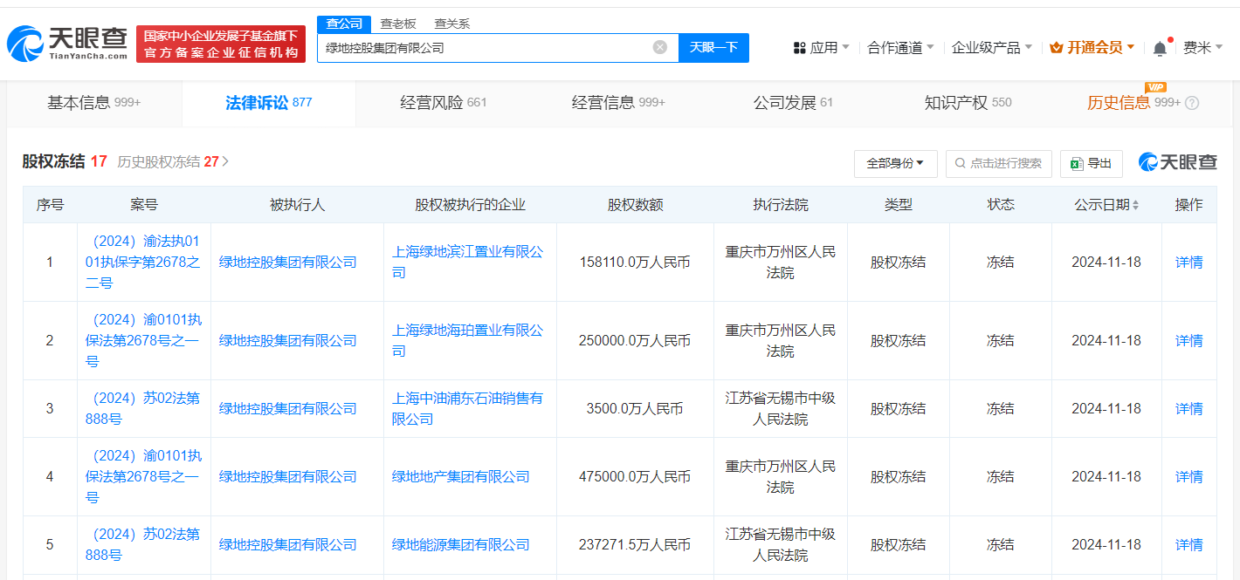Open user 费米 account menu
This screenshot has height=580, width=1240.
(x=1202, y=47)
